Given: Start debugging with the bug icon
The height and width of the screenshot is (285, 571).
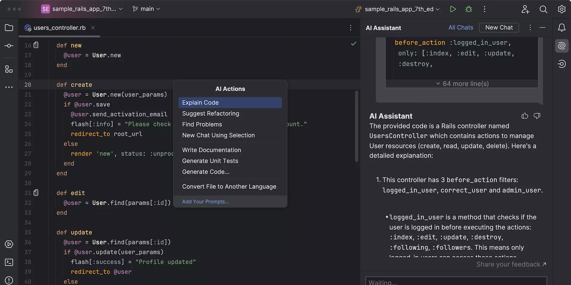Looking at the screenshot, I should coord(469,9).
